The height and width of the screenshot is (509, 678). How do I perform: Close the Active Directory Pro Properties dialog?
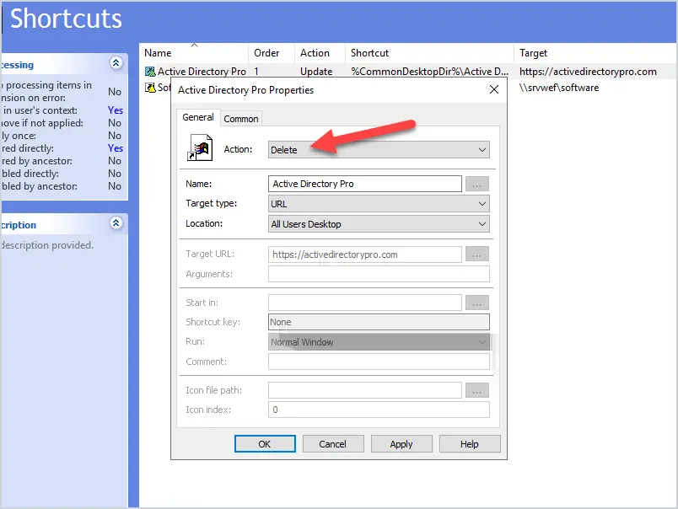(494, 89)
